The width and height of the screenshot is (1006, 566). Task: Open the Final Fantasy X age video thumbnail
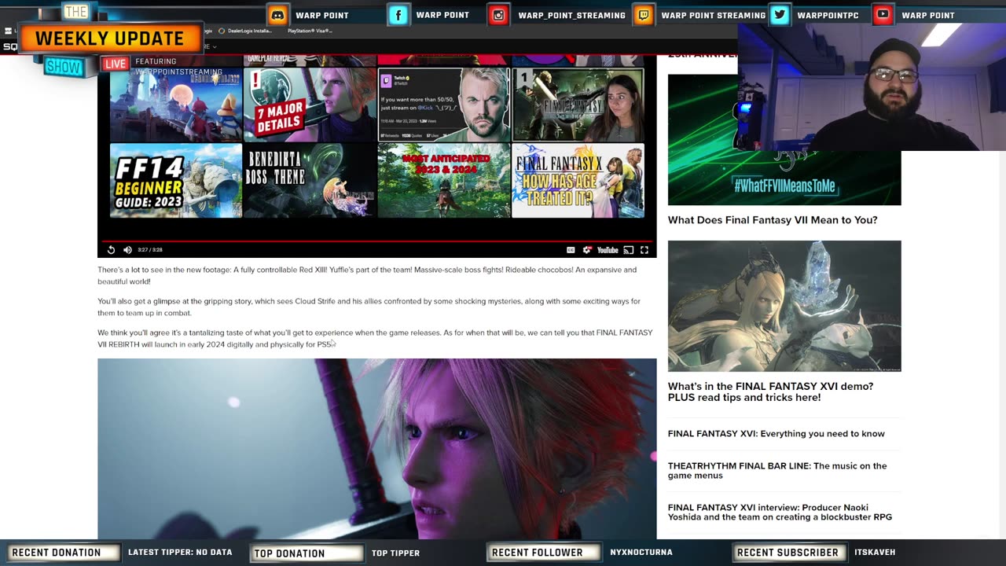pyautogui.click(x=578, y=181)
